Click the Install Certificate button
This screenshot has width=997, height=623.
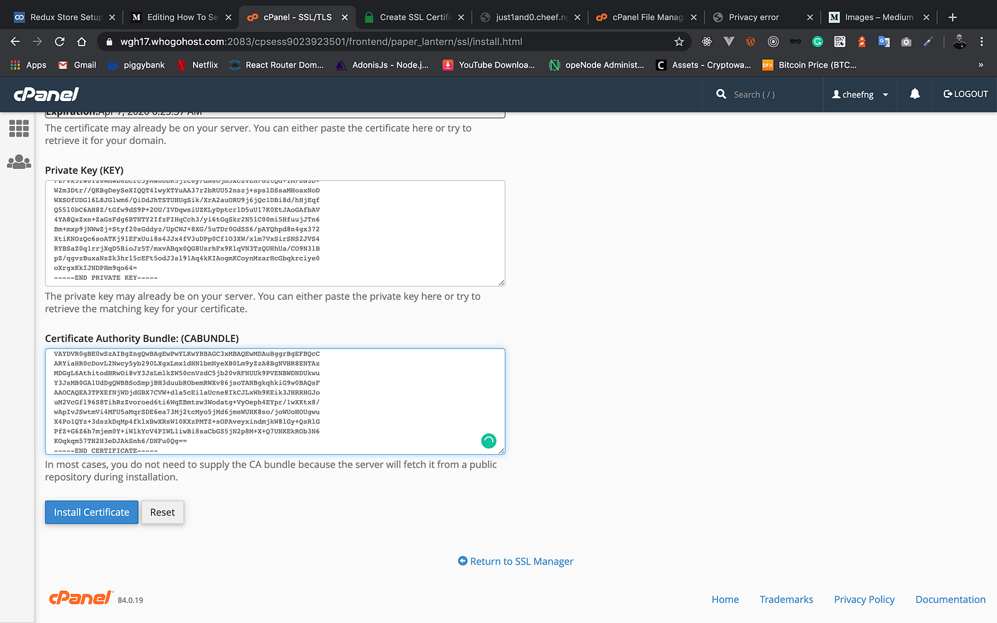point(91,512)
